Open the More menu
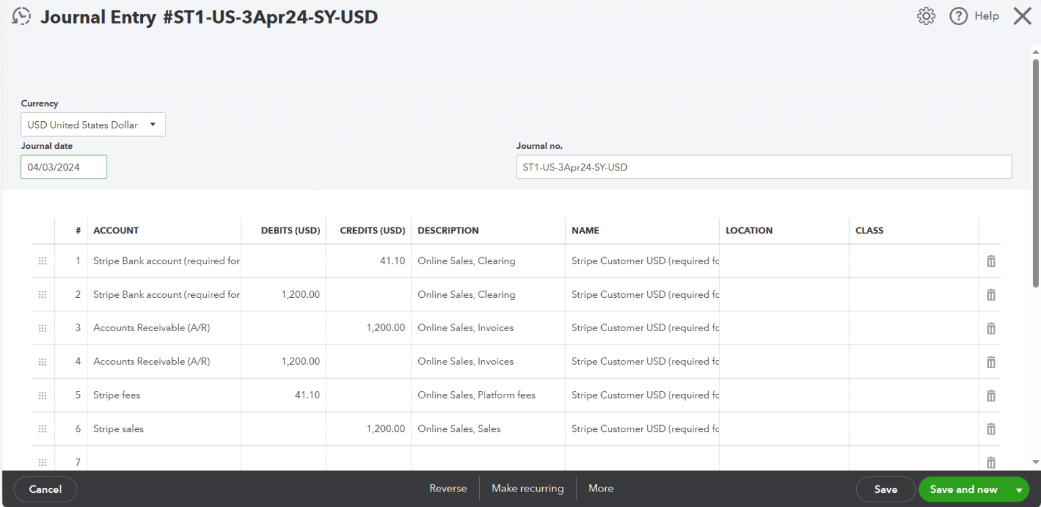This screenshot has width=1041, height=507. pos(600,489)
